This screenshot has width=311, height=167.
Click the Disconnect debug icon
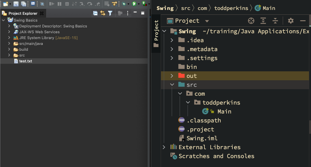point(74,4)
